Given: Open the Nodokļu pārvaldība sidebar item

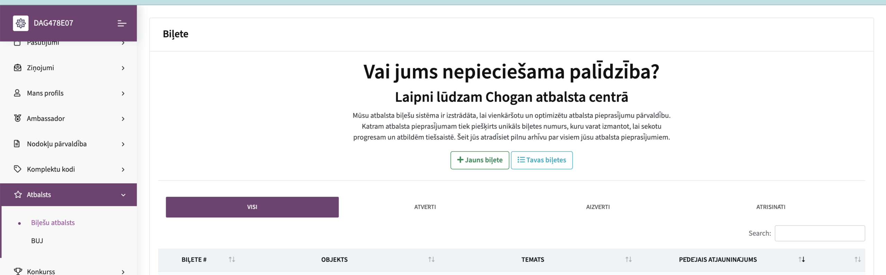Looking at the screenshot, I should [68, 144].
